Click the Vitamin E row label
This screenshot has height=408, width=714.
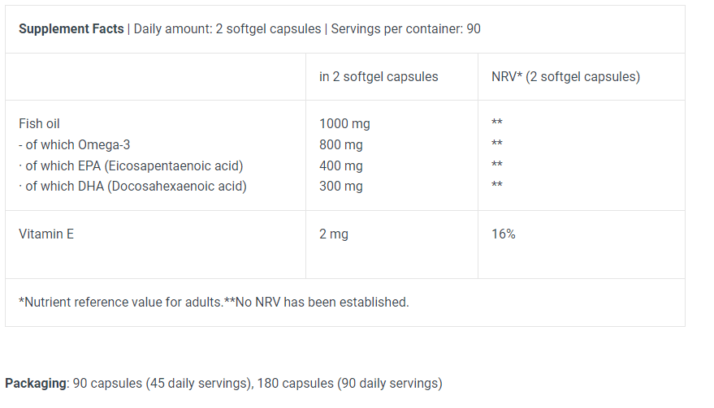[46, 234]
